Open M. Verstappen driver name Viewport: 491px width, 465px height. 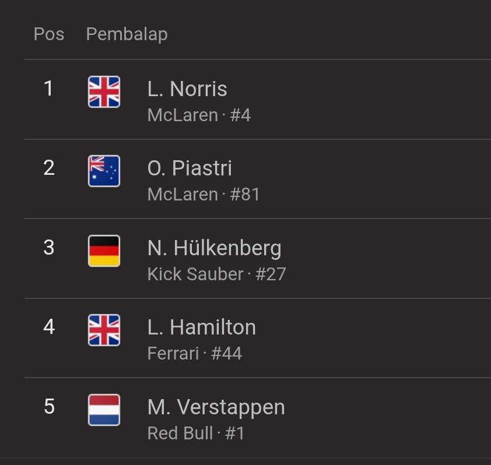click(216, 407)
